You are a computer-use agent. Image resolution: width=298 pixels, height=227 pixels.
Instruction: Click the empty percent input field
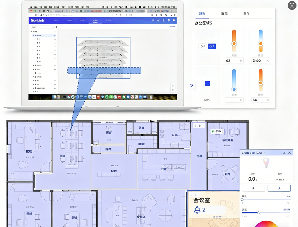tap(234, 100)
